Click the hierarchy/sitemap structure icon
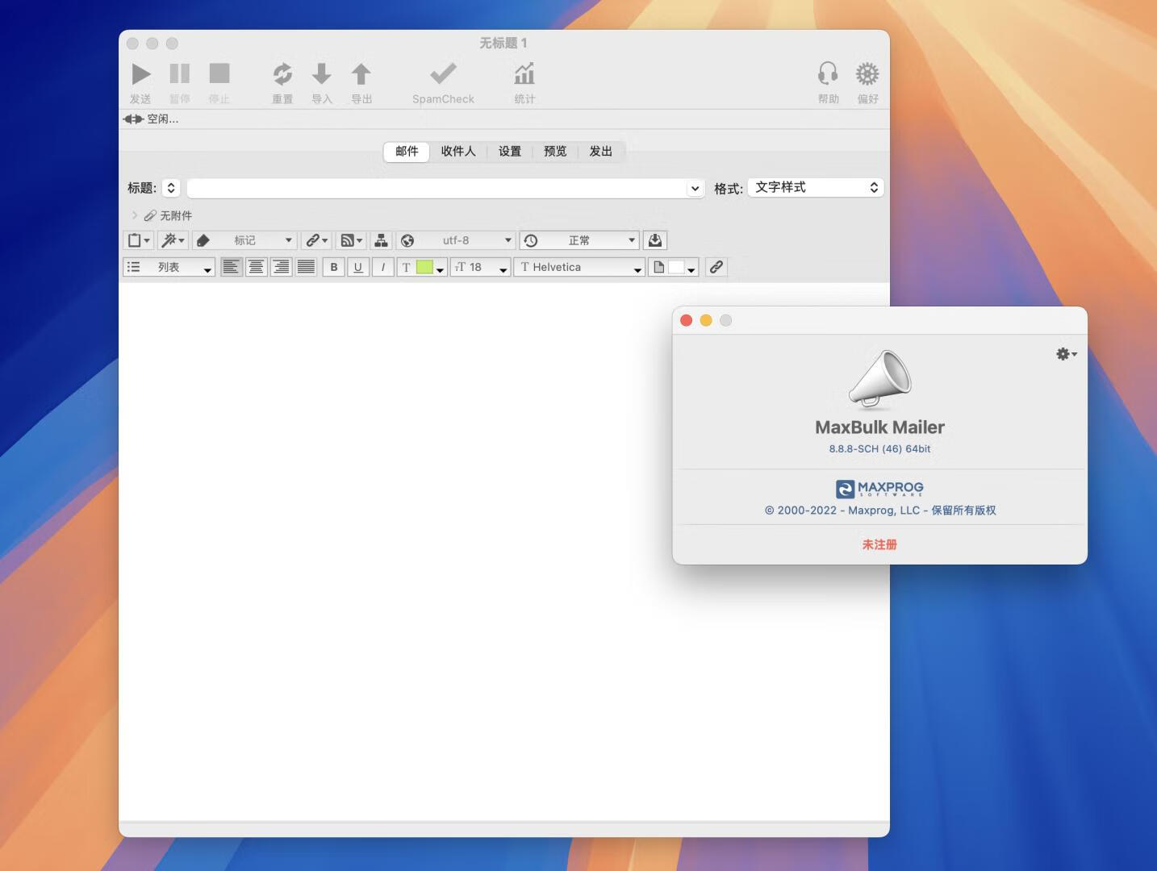 (x=381, y=240)
